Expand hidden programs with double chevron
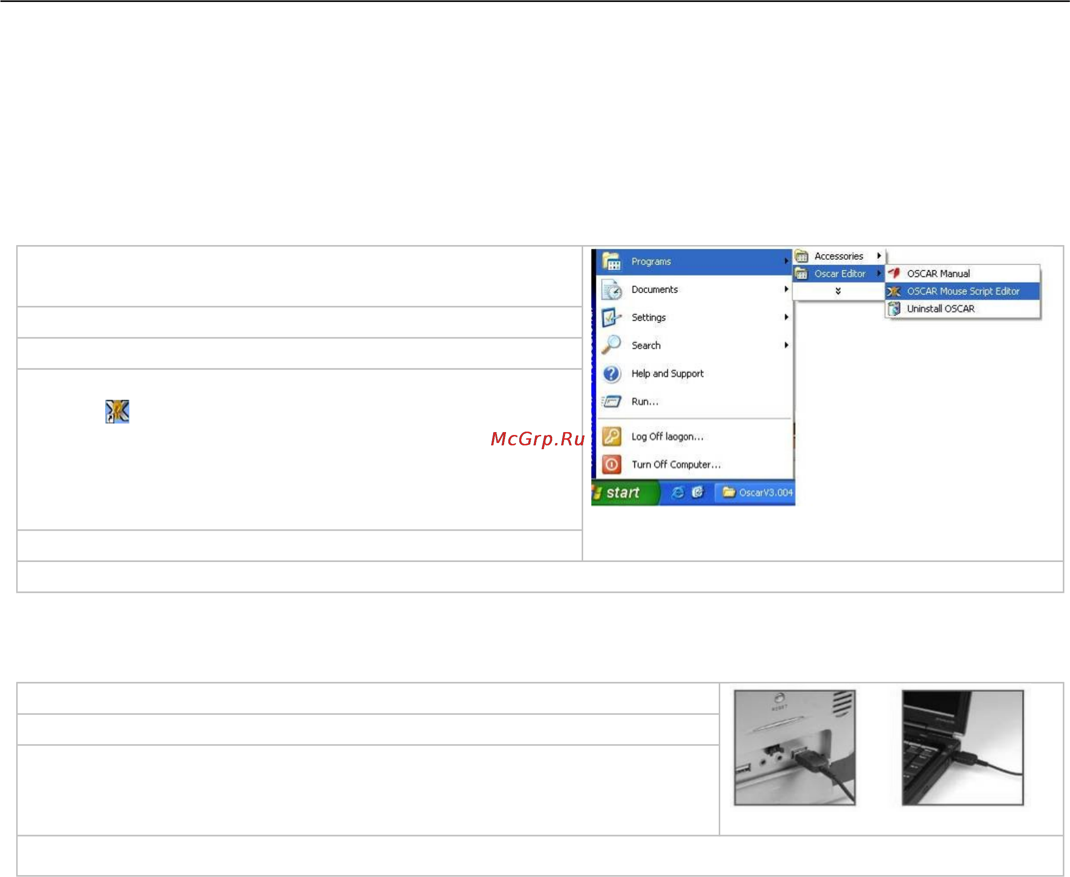 [x=838, y=291]
